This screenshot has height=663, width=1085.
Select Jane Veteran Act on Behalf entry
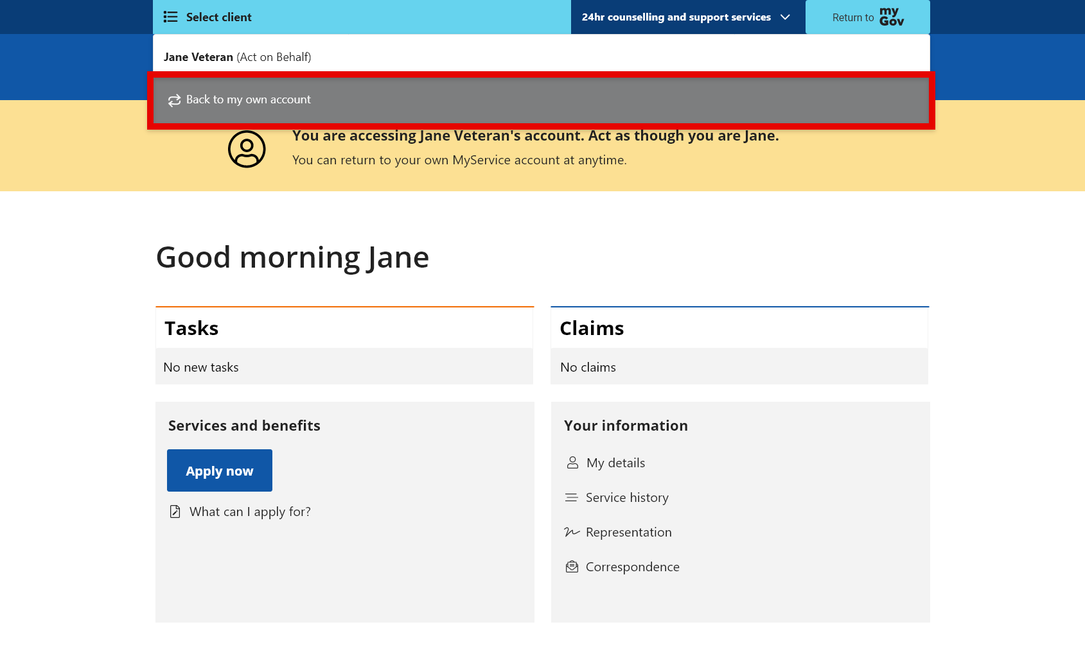(x=237, y=56)
